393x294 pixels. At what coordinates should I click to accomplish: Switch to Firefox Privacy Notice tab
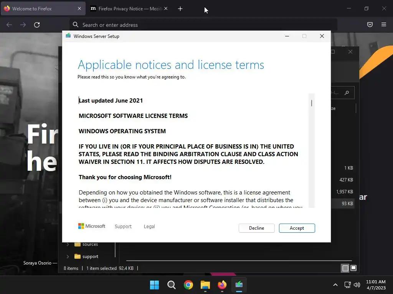(x=129, y=8)
